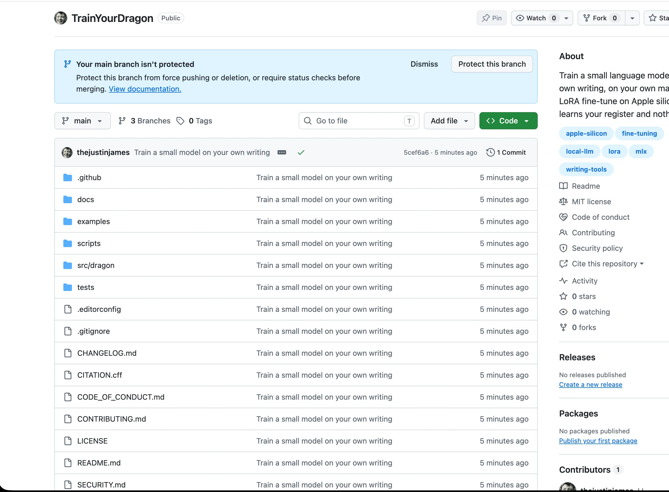The image size is (669, 492).
Task: Pin the repository with Pin button
Action: point(492,18)
